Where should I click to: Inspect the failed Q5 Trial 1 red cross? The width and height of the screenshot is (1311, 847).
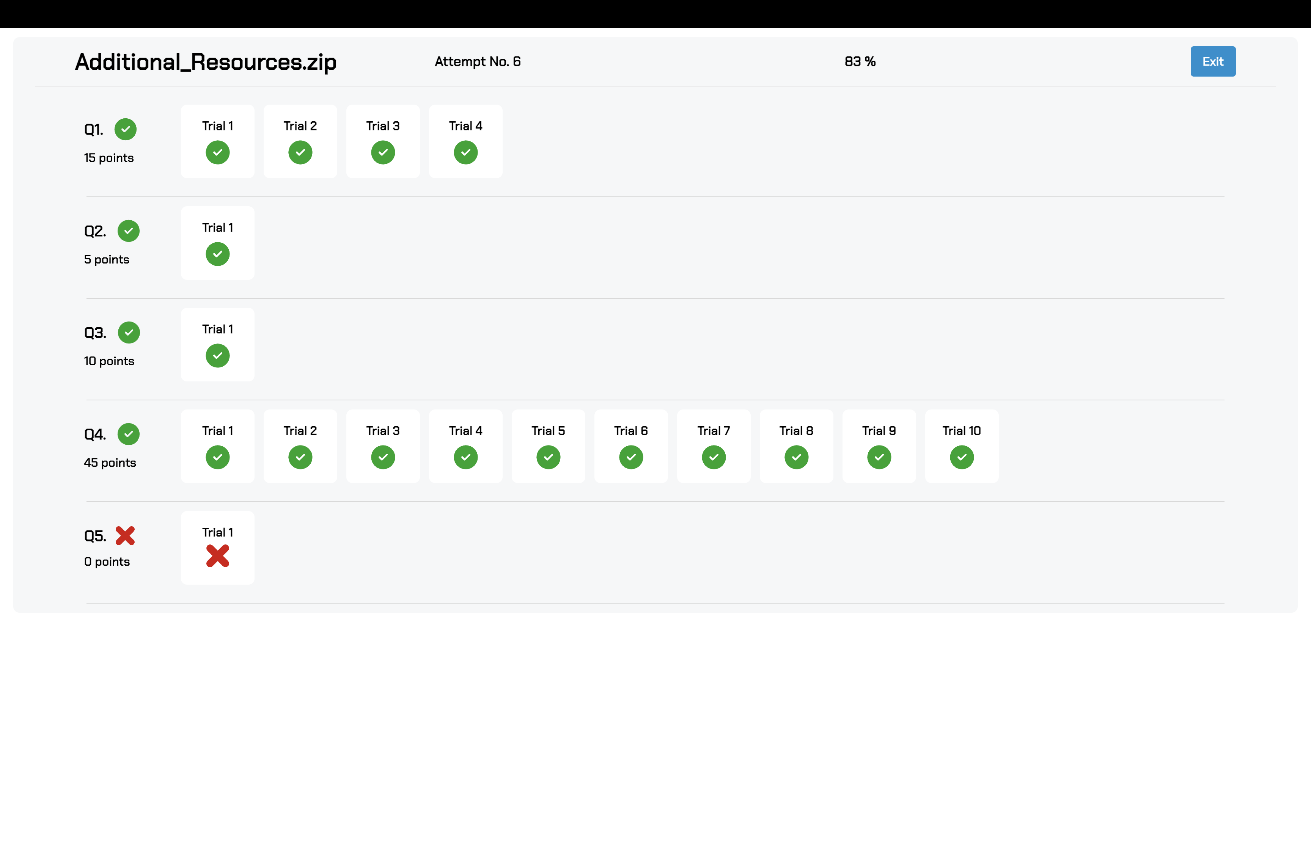tap(217, 556)
